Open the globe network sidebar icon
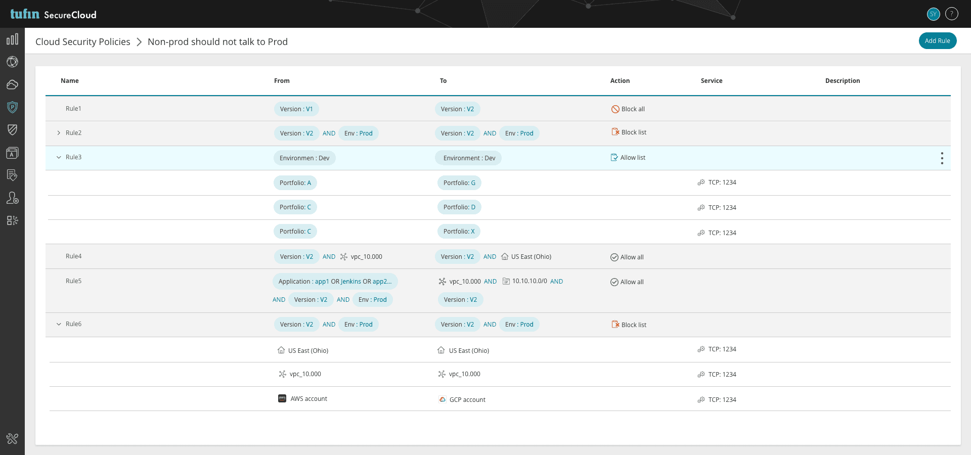Image resolution: width=971 pixels, height=455 pixels. (x=12, y=62)
